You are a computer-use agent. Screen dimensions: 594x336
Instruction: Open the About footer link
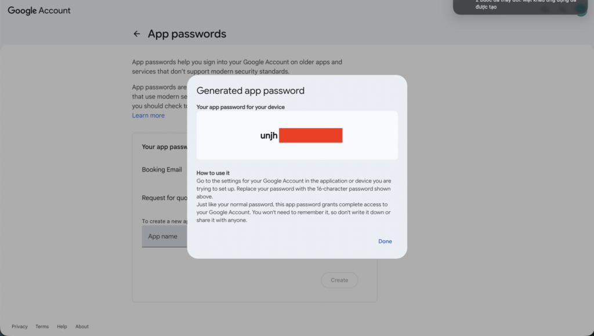[x=82, y=327]
